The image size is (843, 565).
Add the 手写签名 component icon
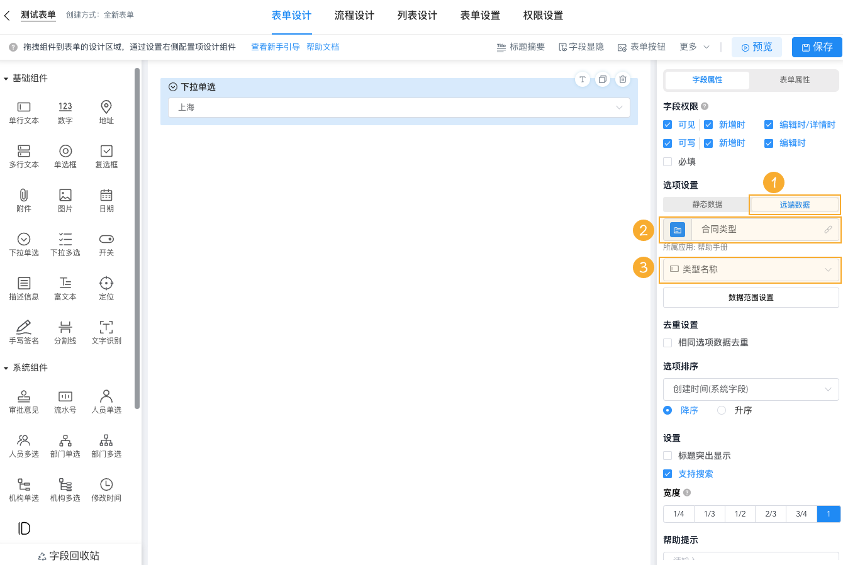point(23,332)
